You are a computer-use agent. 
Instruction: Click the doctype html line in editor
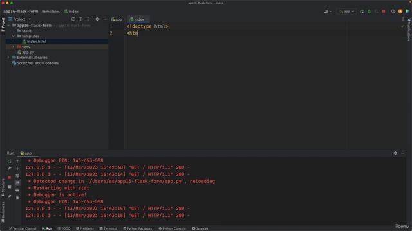(147, 26)
